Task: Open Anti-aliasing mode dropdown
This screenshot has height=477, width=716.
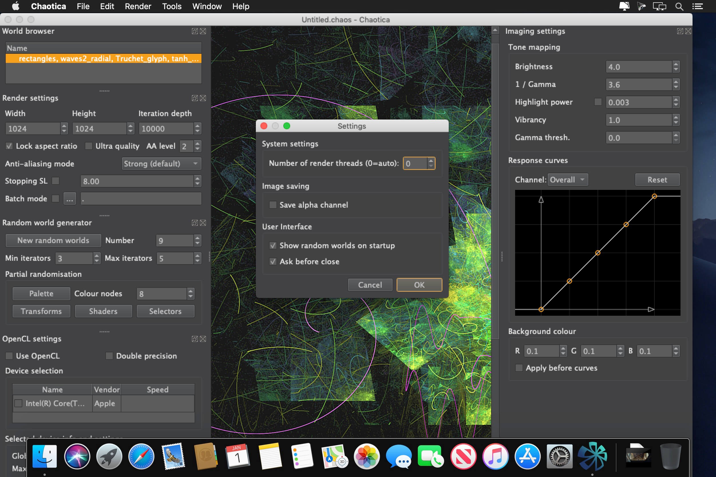Action: point(161,164)
